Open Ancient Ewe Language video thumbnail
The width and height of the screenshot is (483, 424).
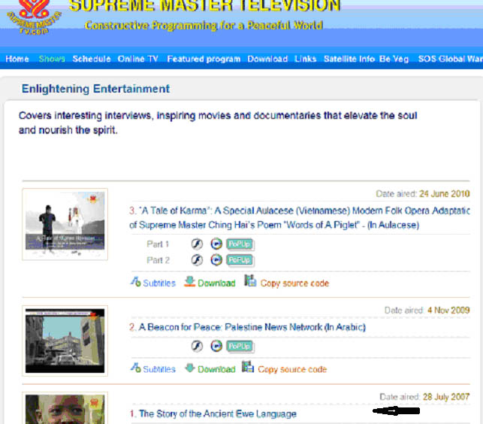(65, 408)
